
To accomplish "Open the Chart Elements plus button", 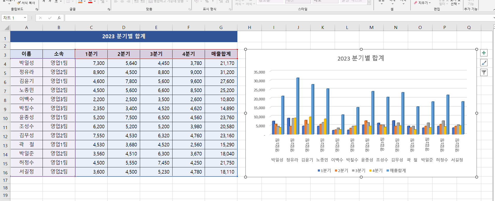I will point(484,53).
